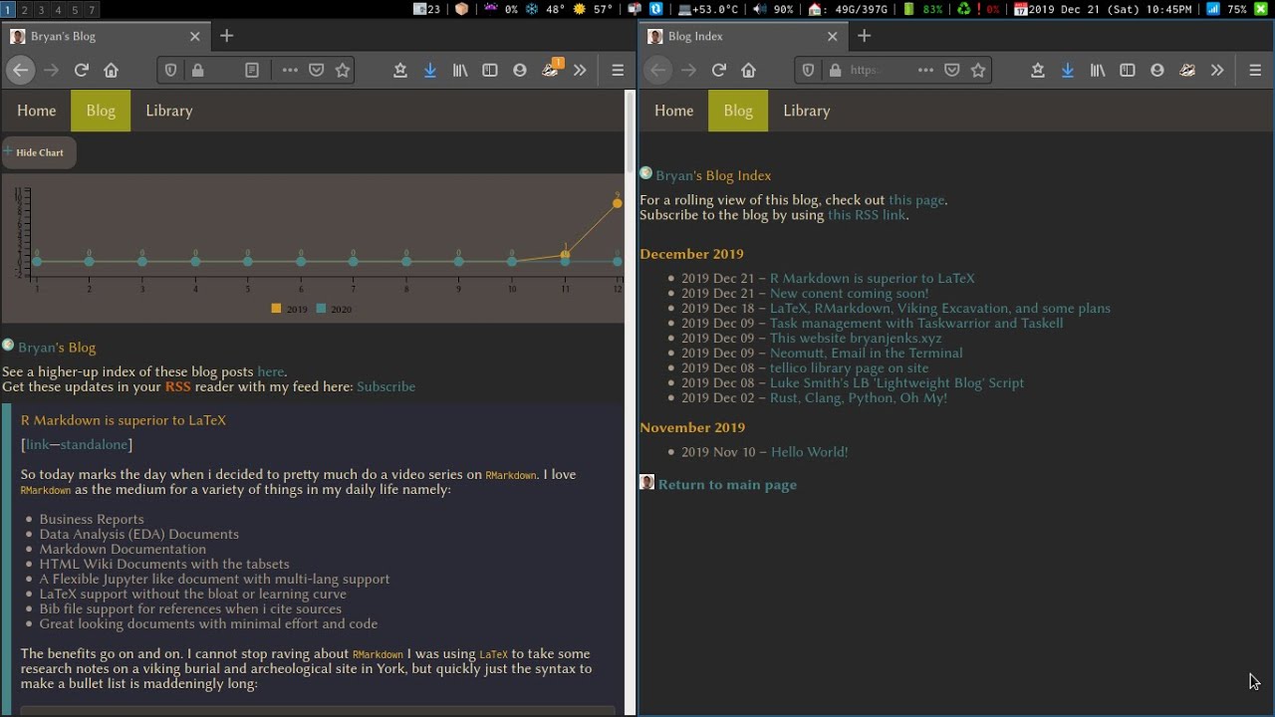Open downloads arrow in Blog Index window
Viewport: 1275px width, 717px height.
(1068, 71)
